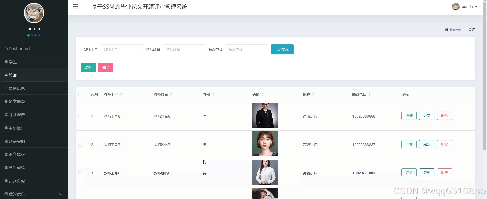Click 更新 for 教师姓名8
The image size is (487, 199).
pos(427,116)
